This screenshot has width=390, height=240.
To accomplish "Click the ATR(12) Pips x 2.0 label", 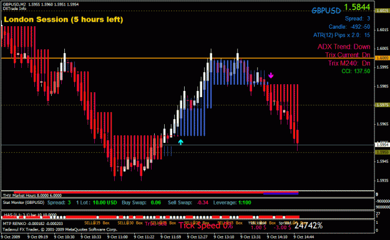I will pyautogui.click(x=341, y=35).
